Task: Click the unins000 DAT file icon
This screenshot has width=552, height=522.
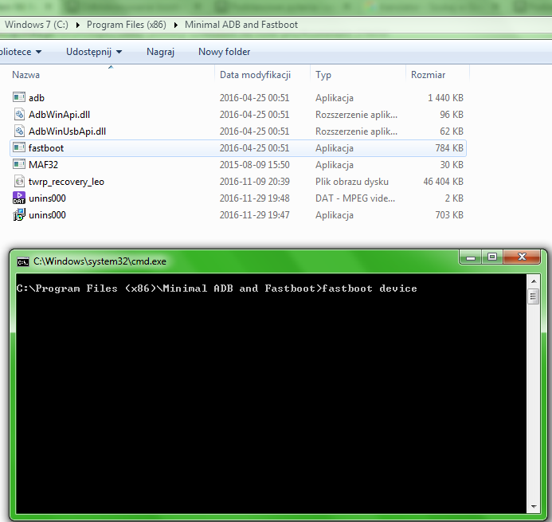Action: click(x=20, y=198)
